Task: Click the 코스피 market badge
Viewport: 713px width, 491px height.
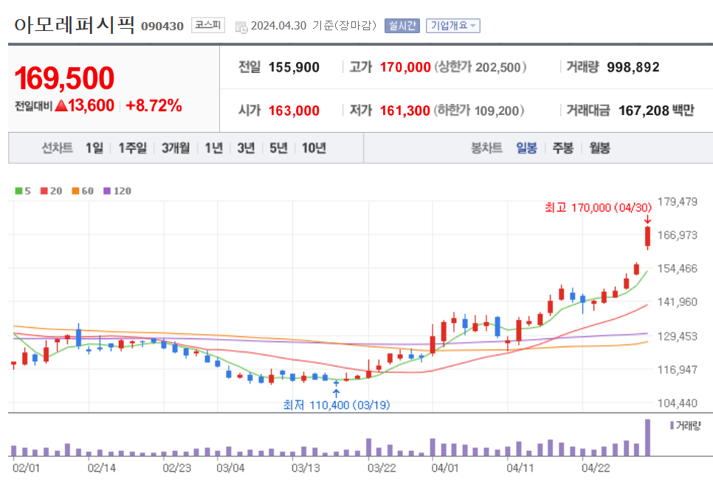Action: (x=208, y=25)
